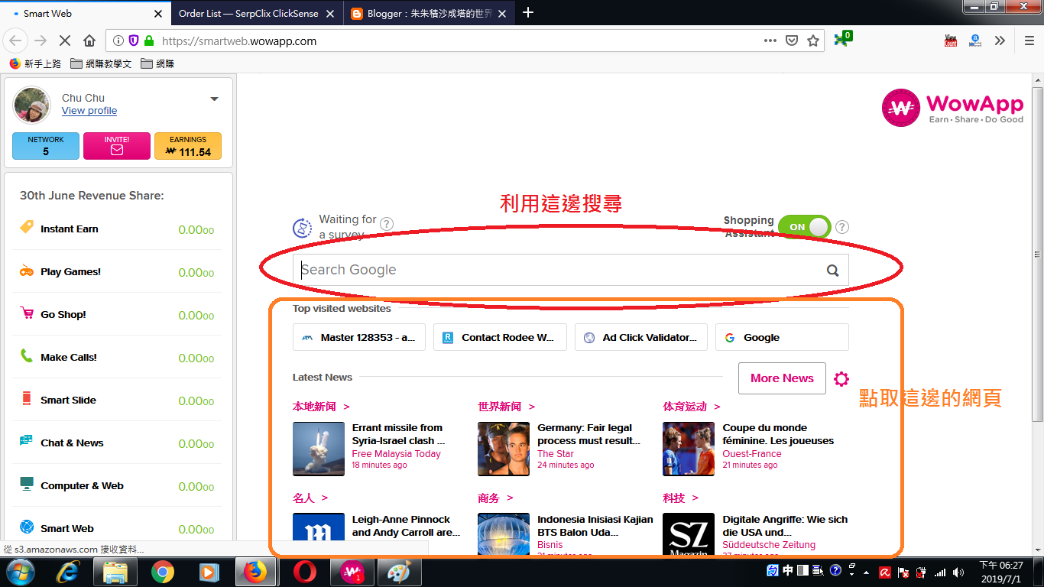Stop loading the page
Viewport: 1044px width, 587px height.
coord(63,41)
